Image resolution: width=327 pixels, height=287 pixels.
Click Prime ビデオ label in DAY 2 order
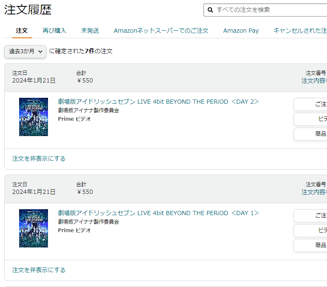(x=74, y=119)
